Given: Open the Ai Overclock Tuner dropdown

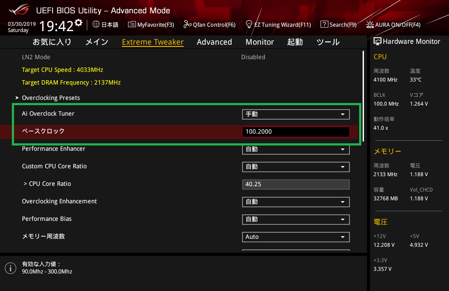Looking at the screenshot, I should (296, 114).
